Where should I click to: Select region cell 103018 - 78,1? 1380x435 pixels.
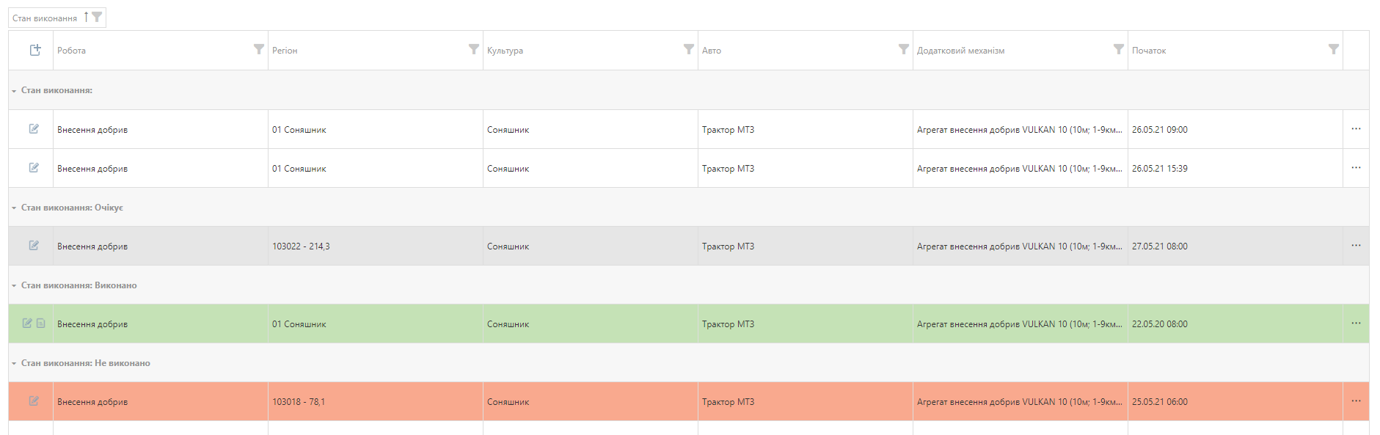coord(299,402)
